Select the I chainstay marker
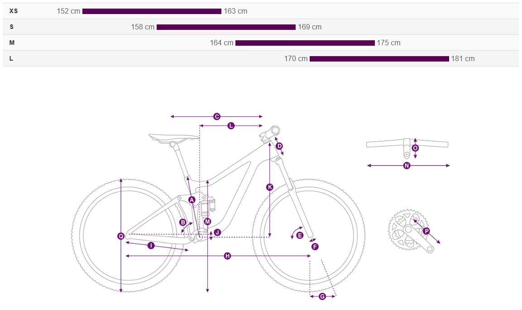Viewport: 522px width, 310px height. [x=151, y=245]
